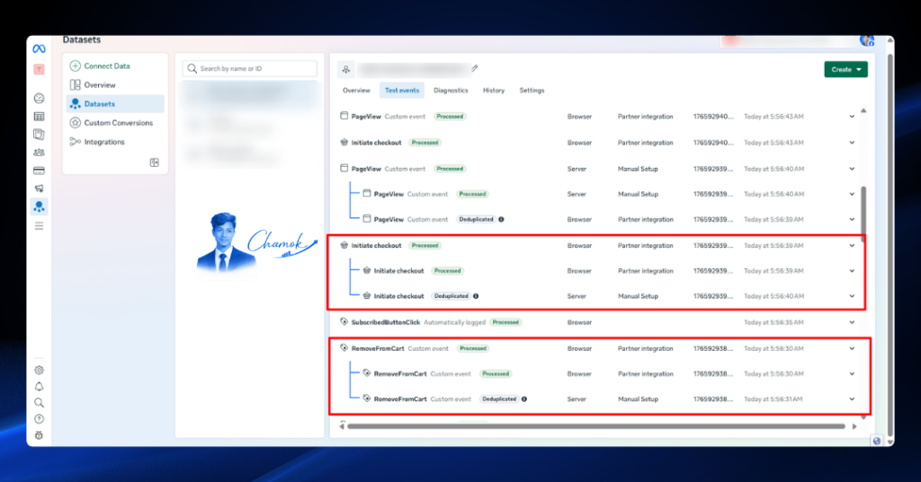Click the Datasets page heading

point(82,39)
